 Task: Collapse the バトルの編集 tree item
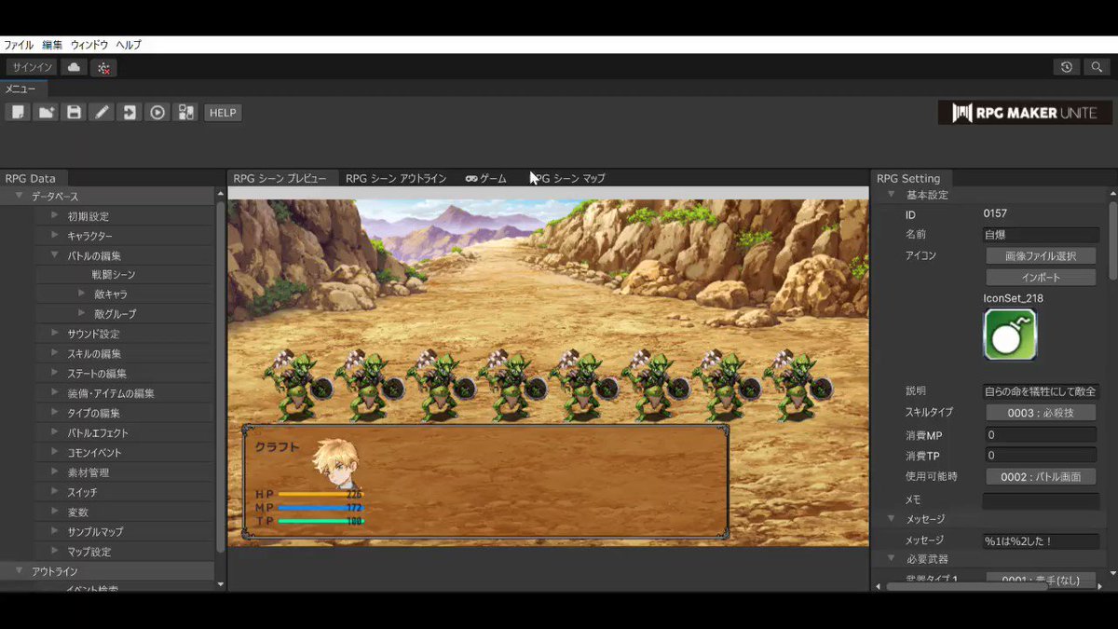coord(55,255)
